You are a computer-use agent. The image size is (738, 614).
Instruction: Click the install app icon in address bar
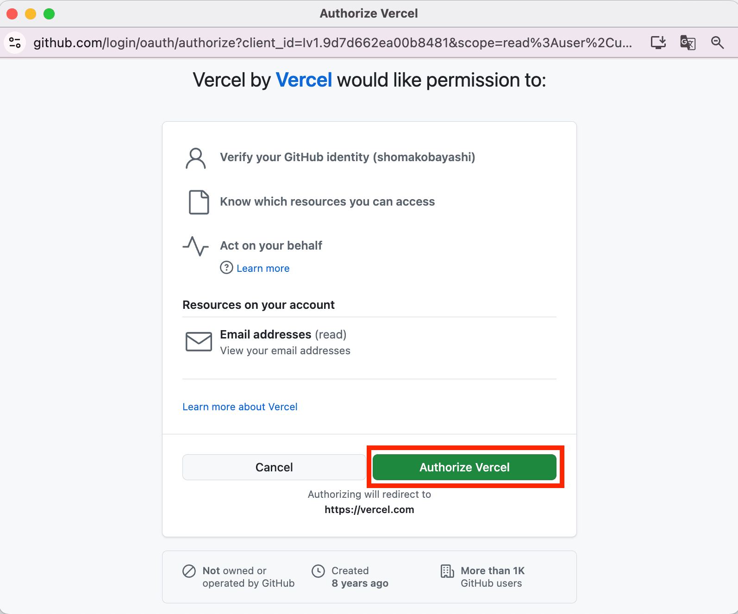(658, 43)
